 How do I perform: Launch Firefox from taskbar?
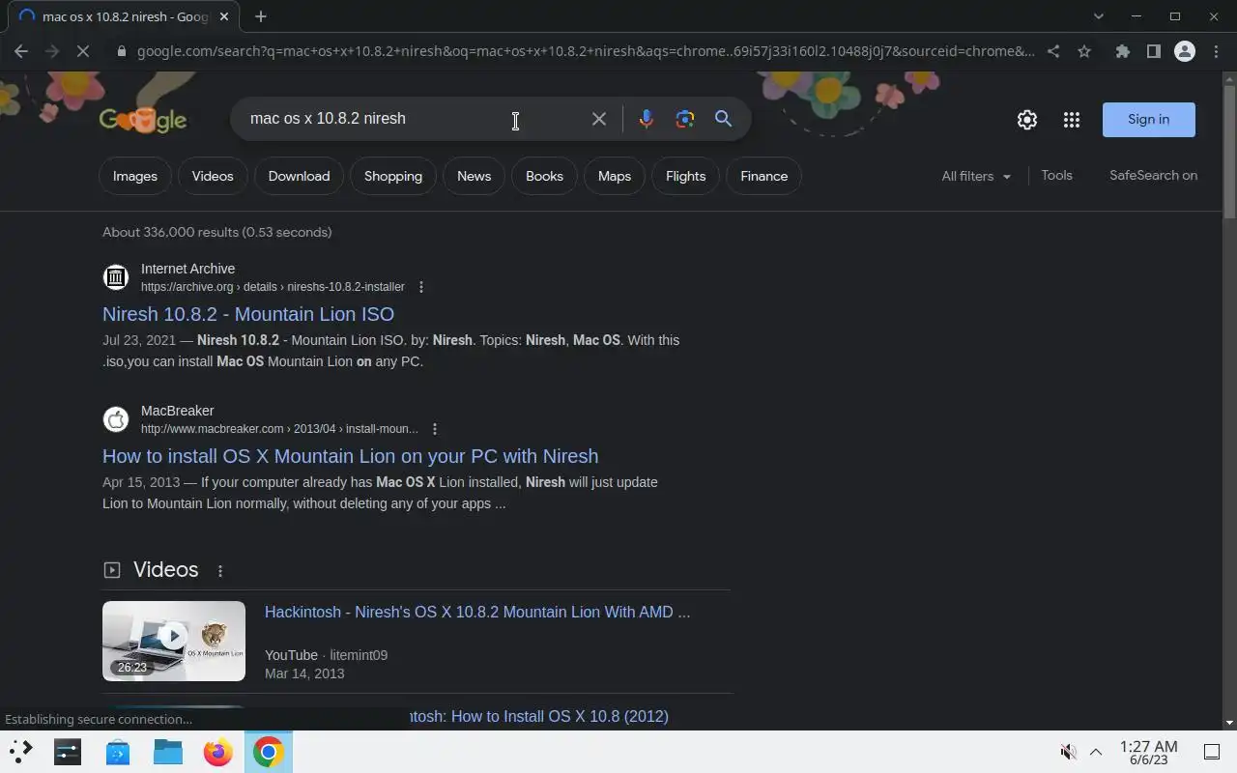point(218,751)
